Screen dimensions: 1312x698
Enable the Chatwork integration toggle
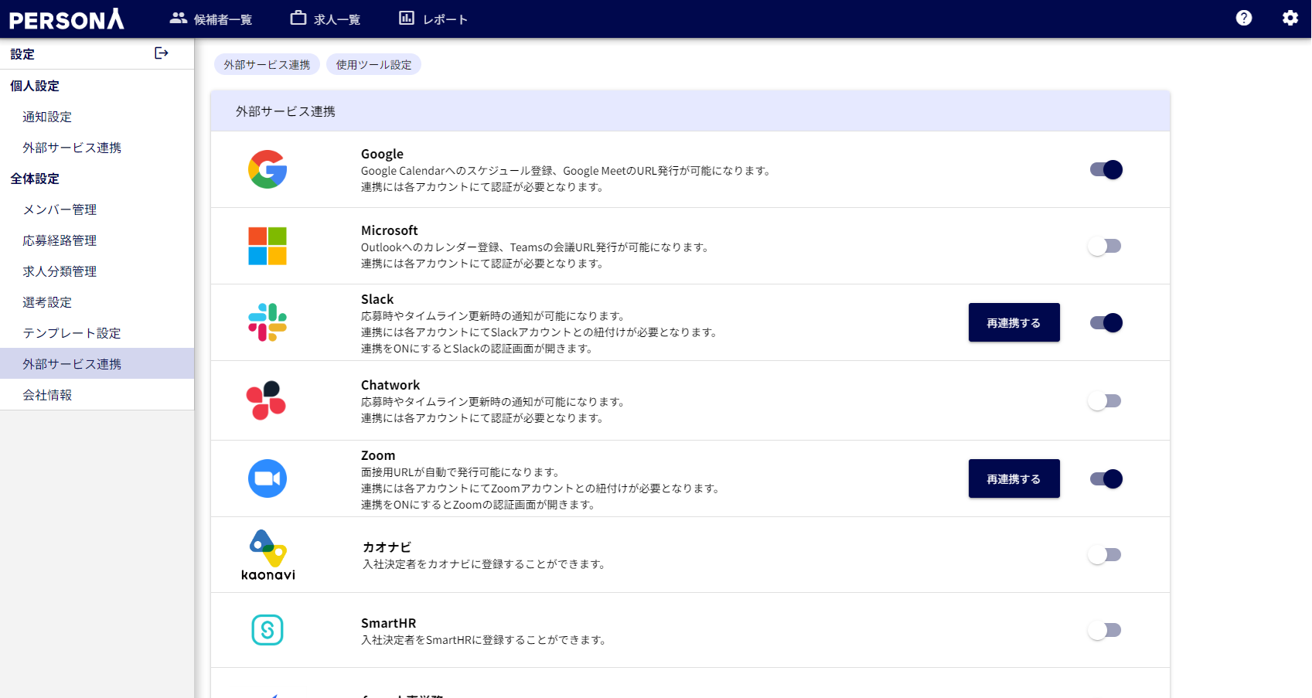click(x=1104, y=400)
